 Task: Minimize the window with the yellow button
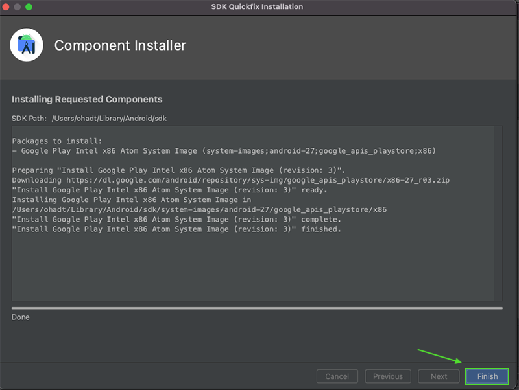click(x=18, y=7)
